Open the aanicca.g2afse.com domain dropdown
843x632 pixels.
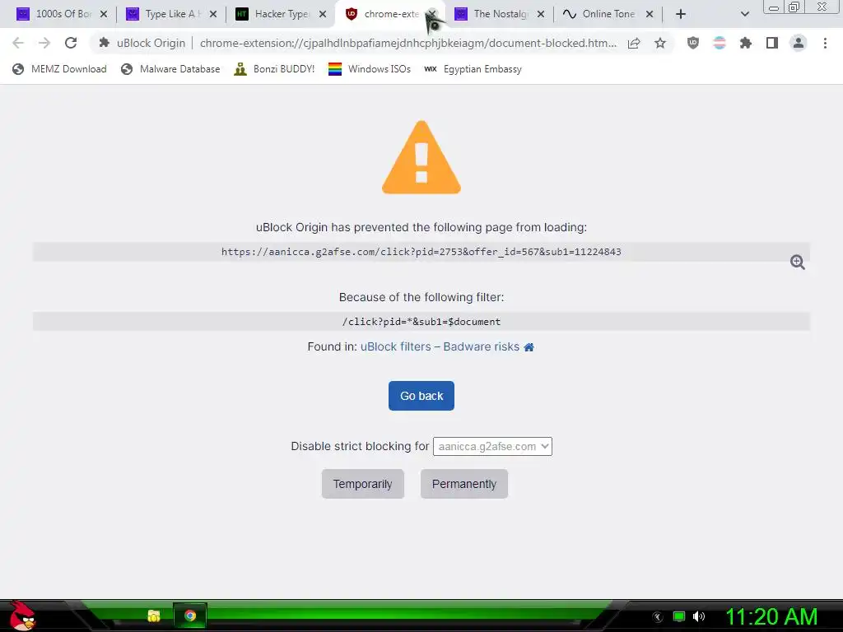[x=492, y=446]
